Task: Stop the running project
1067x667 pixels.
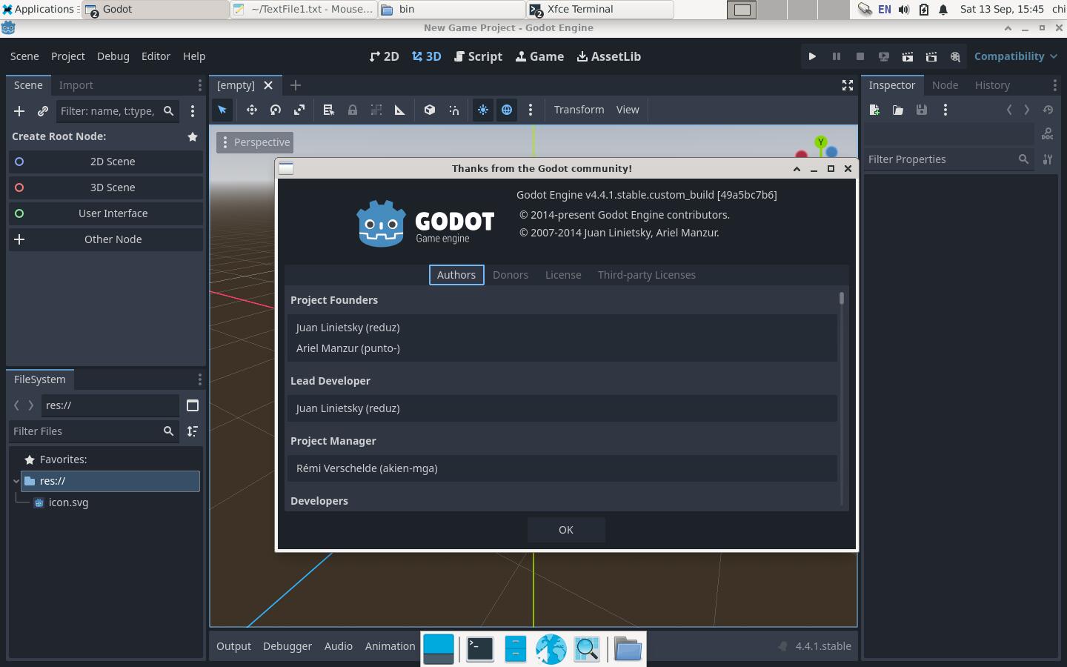Action: click(860, 56)
